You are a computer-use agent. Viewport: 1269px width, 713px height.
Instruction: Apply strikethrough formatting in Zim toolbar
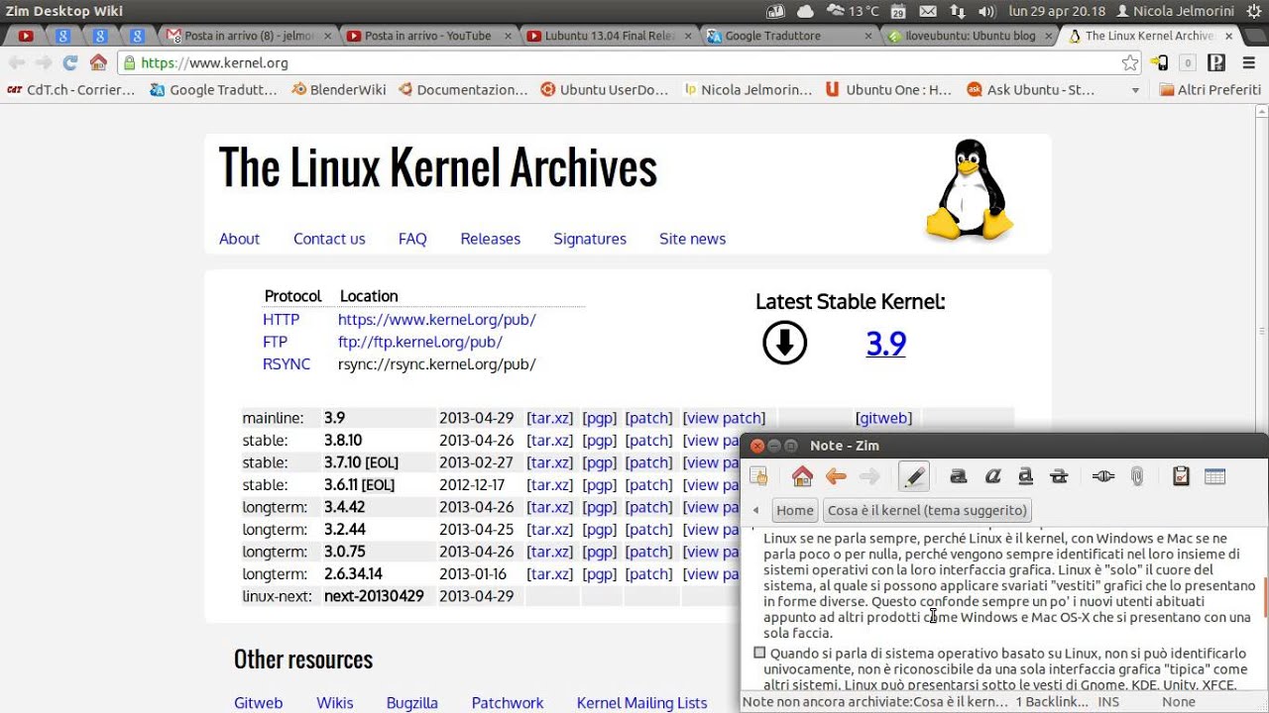pos(1059,476)
